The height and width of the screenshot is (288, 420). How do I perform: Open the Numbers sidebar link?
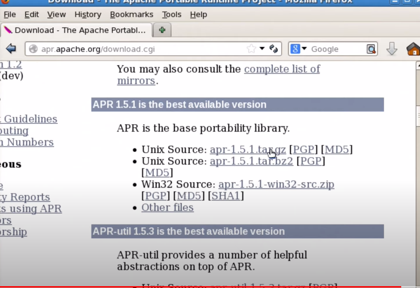coord(27,142)
